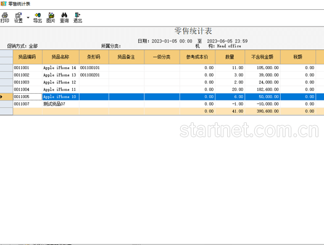This screenshot has width=324, height=245.
Task: Sort by 货品名称 column header
Action: click(60, 57)
